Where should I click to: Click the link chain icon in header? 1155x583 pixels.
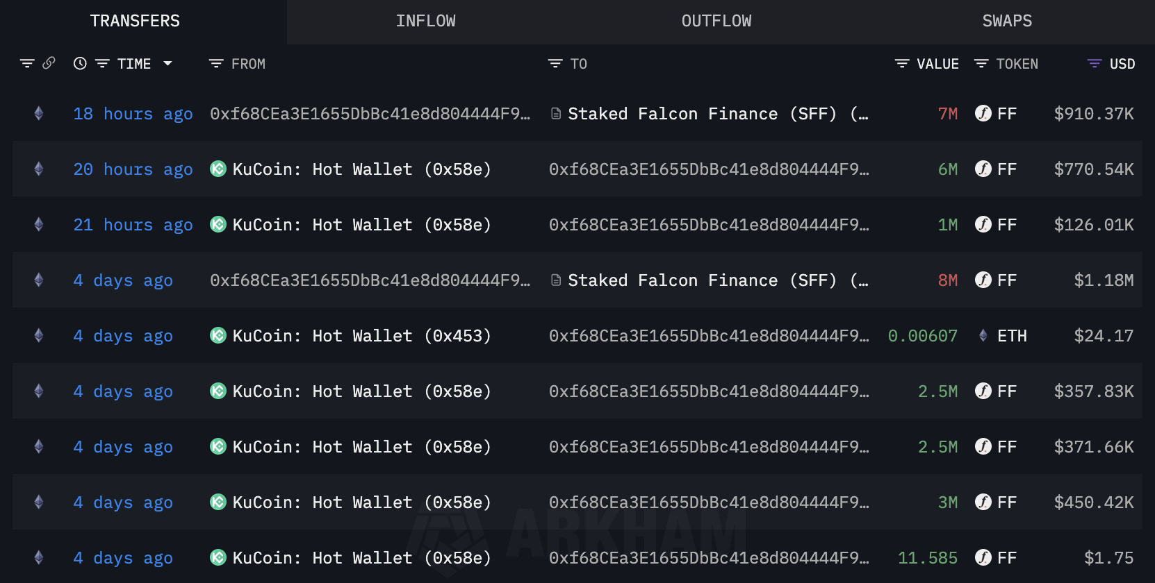point(49,63)
